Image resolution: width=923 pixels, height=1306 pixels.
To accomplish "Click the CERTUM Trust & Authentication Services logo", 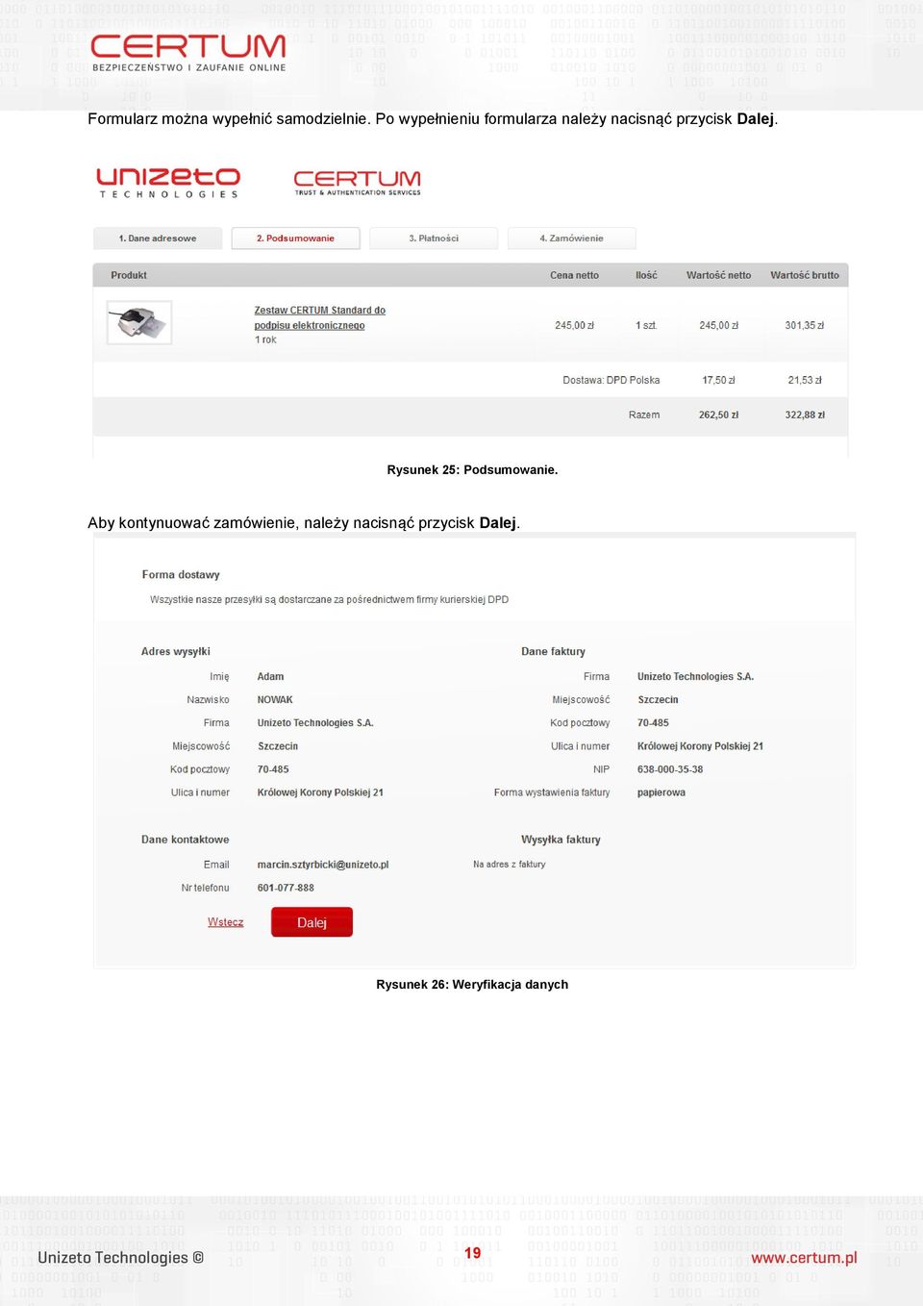I will point(357,183).
